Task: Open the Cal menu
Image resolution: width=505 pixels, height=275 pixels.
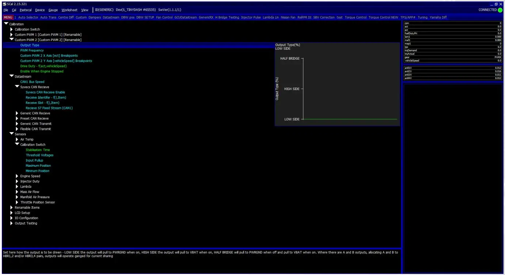Action: pyautogui.click(x=14, y=10)
